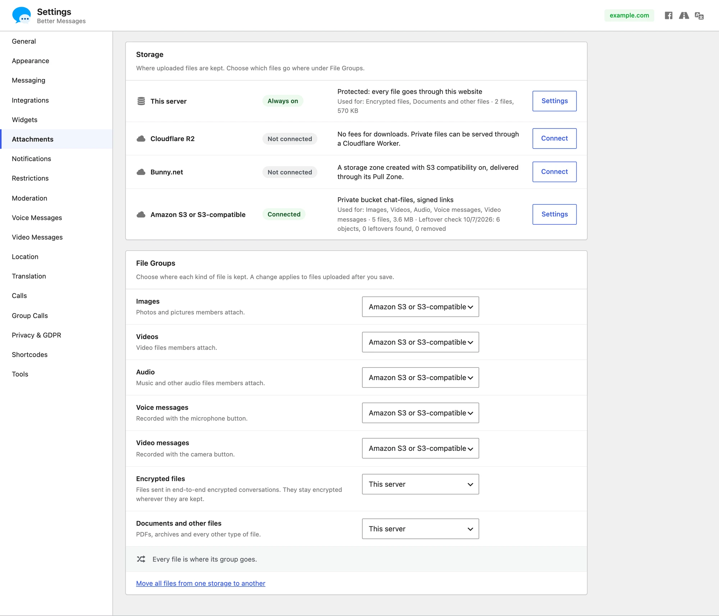Click the cloud icon beside Cloudflare R2
Image resolution: width=719 pixels, height=616 pixels.
point(141,139)
